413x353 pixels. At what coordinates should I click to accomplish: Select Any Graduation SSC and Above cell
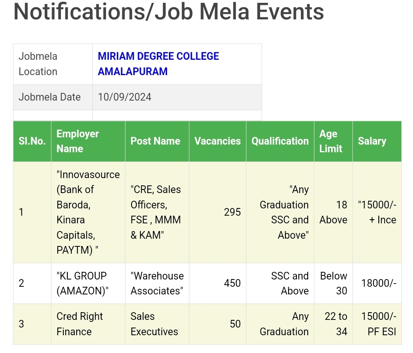point(280,212)
